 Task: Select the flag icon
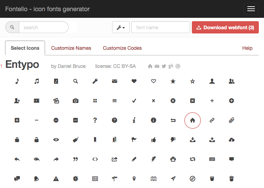(134, 140)
